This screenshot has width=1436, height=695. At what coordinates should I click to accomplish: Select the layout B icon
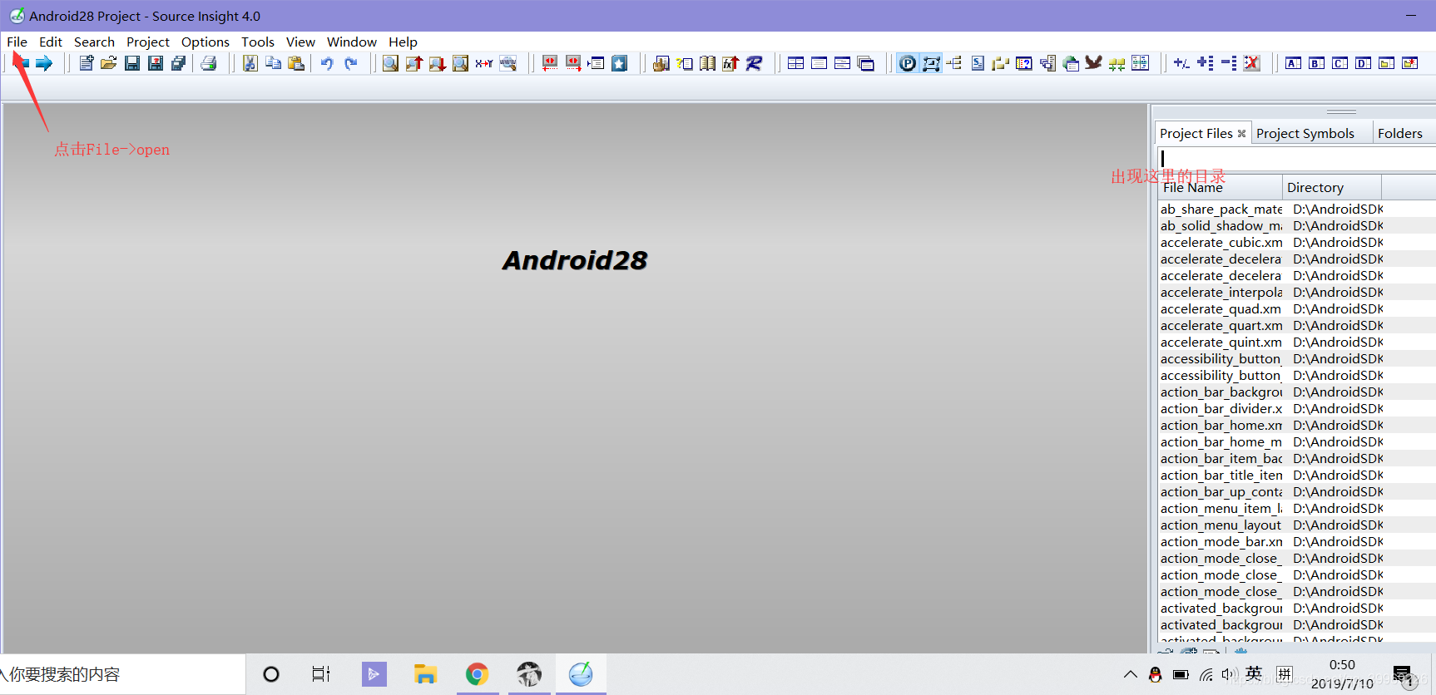tap(1316, 63)
